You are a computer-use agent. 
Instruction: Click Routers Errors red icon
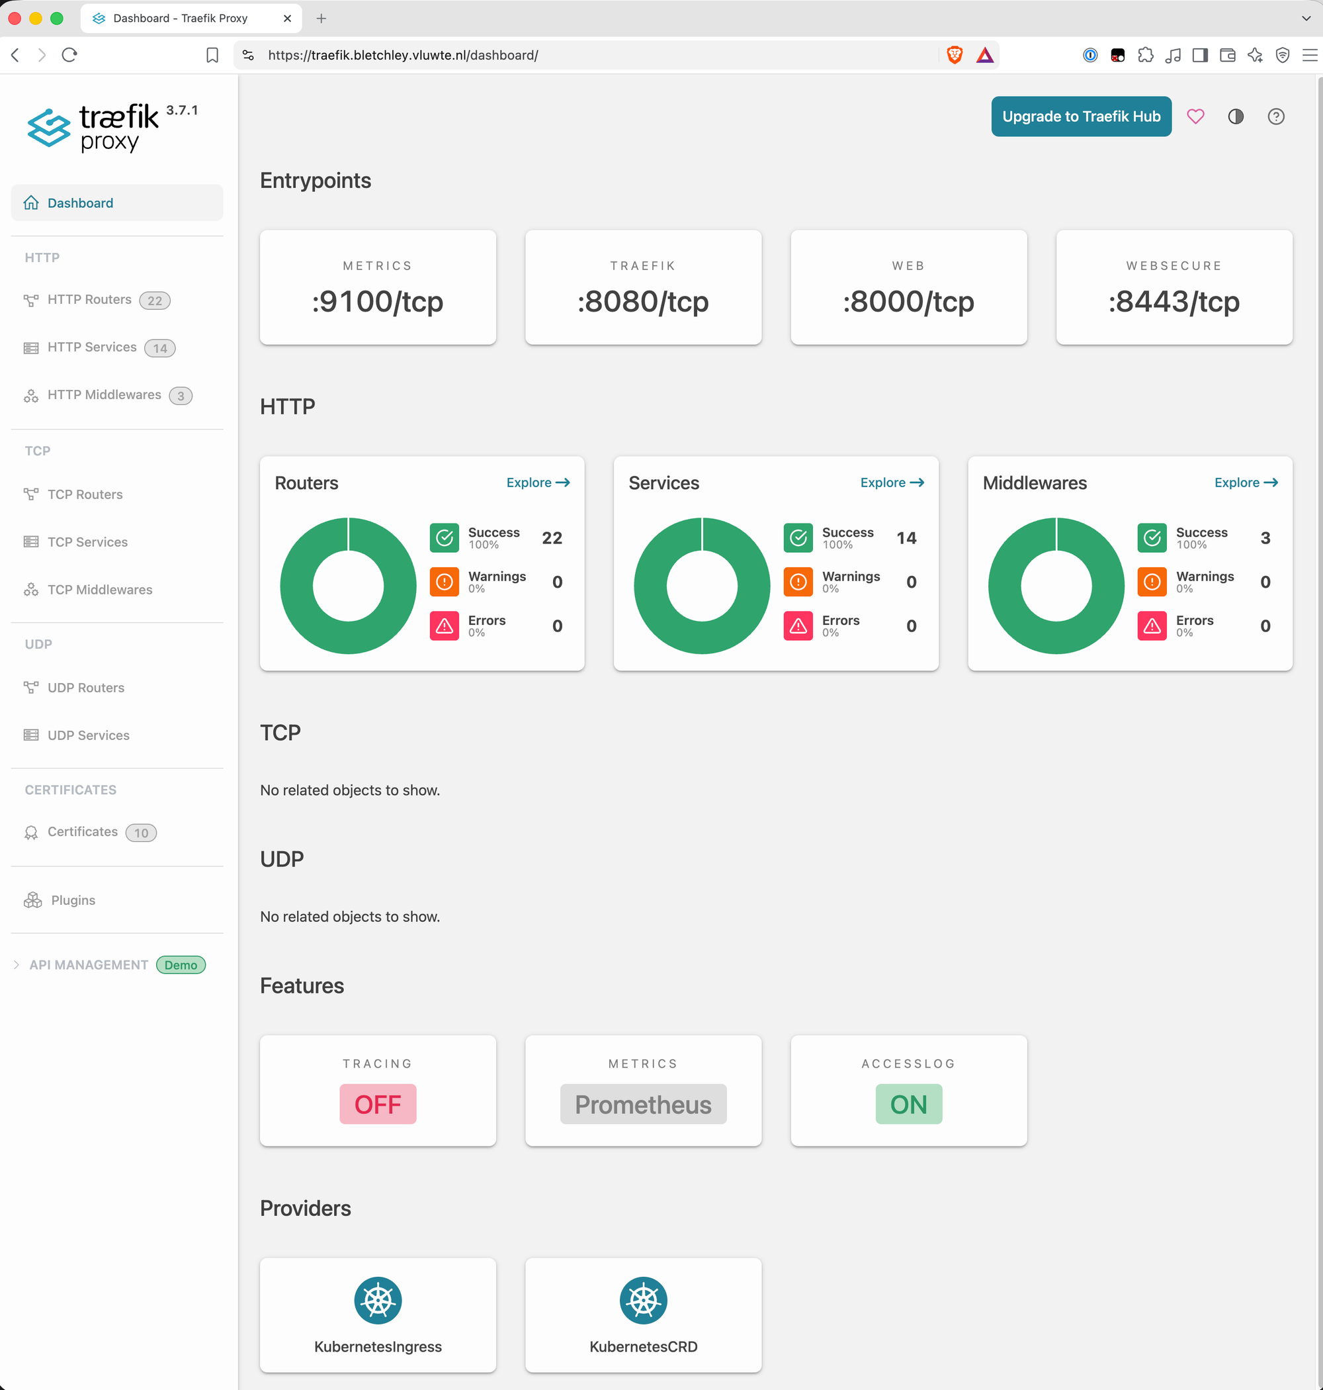click(445, 626)
